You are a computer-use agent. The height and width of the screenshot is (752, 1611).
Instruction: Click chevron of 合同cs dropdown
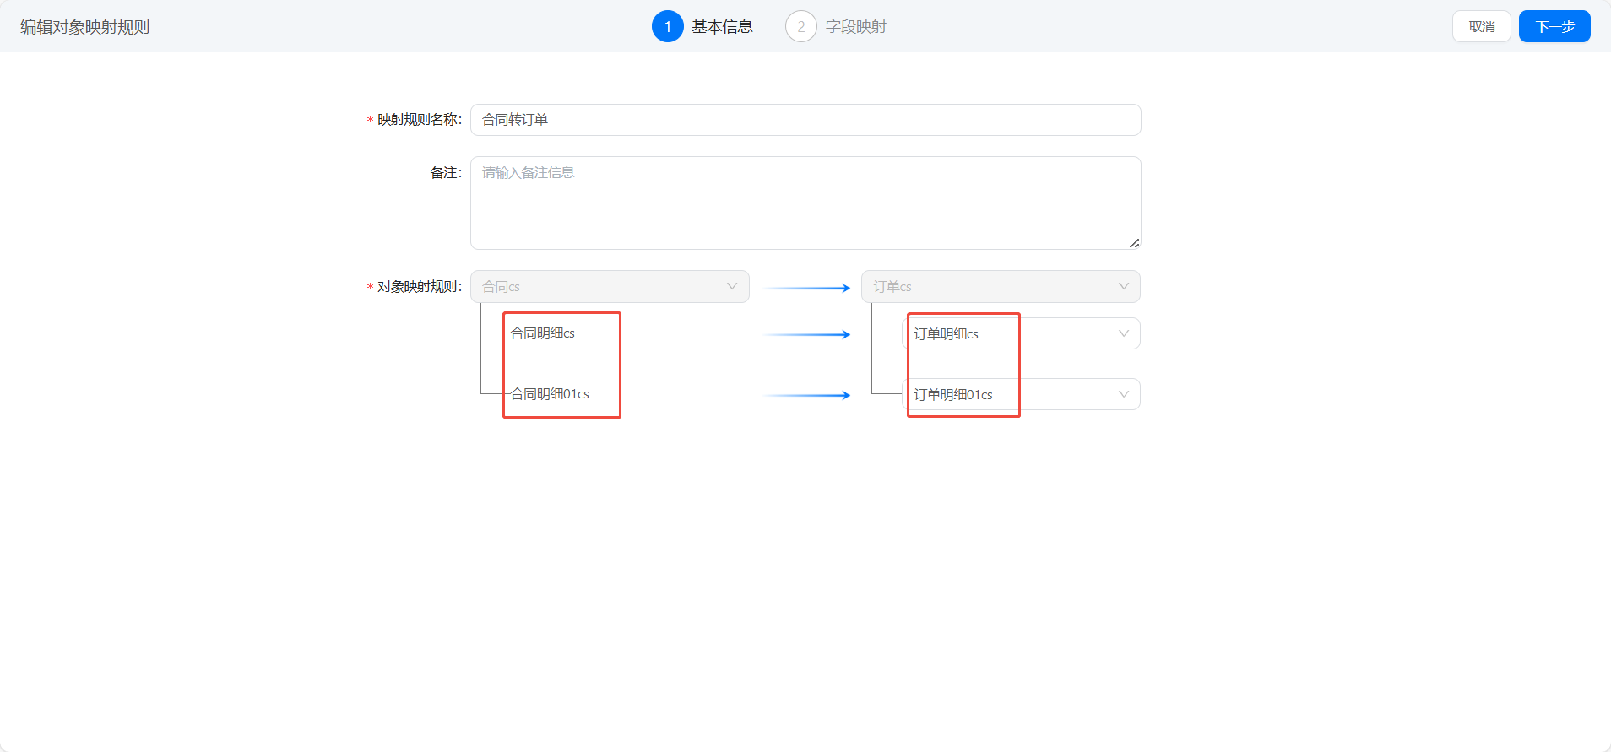(732, 286)
